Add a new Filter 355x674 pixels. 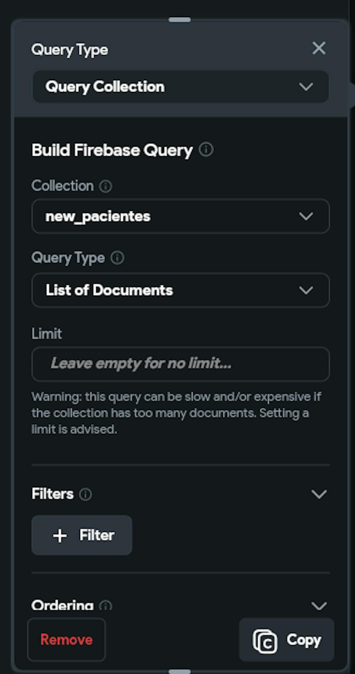point(82,535)
